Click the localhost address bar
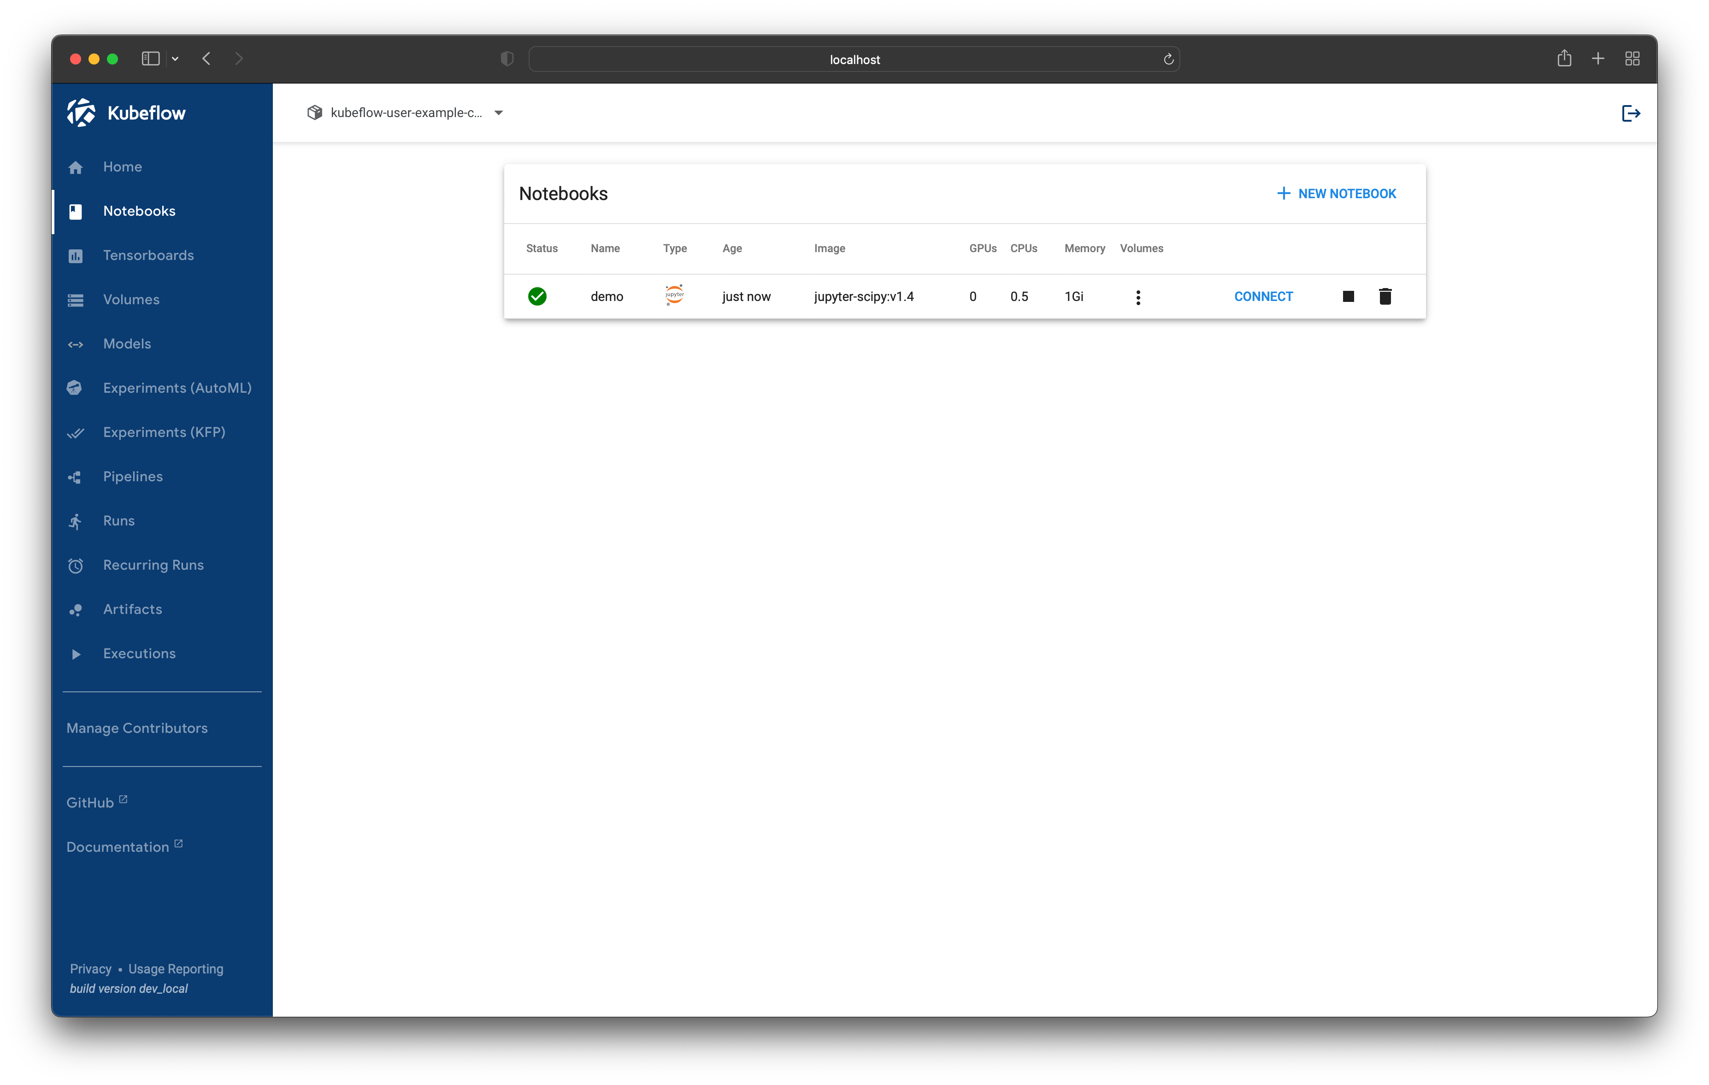Viewport: 1709px width, 1085px height. click(x=854, y=59)
